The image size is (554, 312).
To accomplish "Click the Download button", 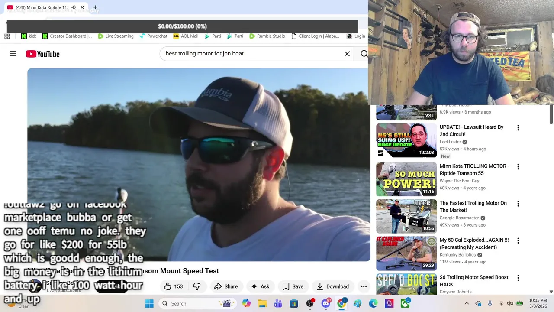I will [332, 286].
